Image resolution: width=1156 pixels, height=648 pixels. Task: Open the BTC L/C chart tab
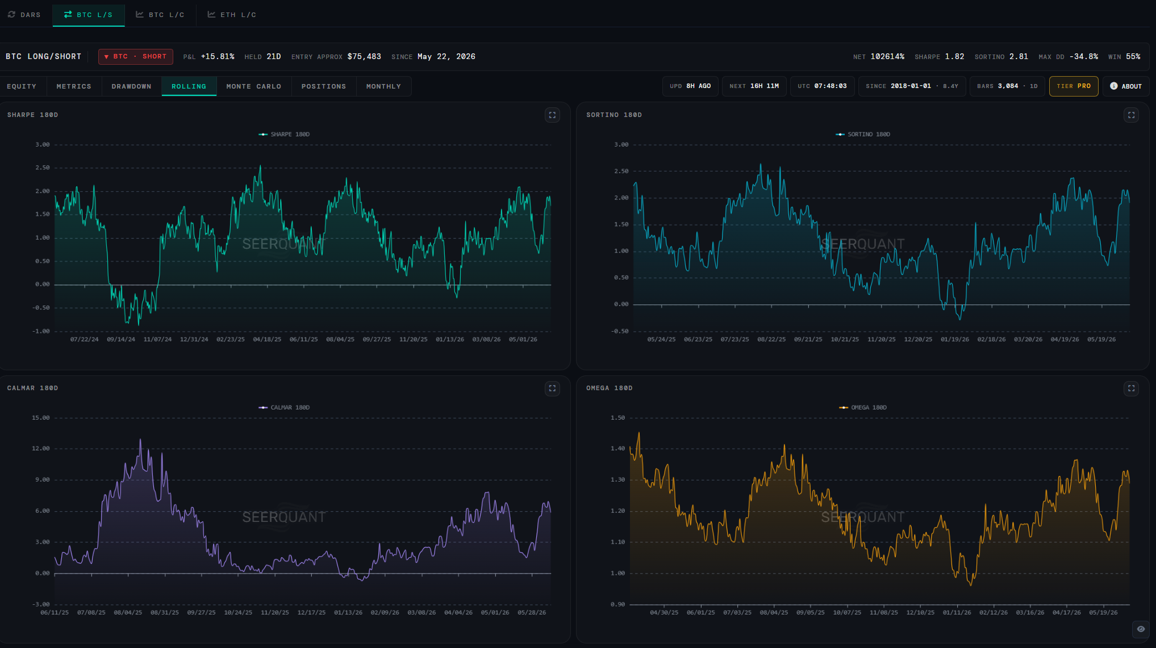(x=160, y=15)
